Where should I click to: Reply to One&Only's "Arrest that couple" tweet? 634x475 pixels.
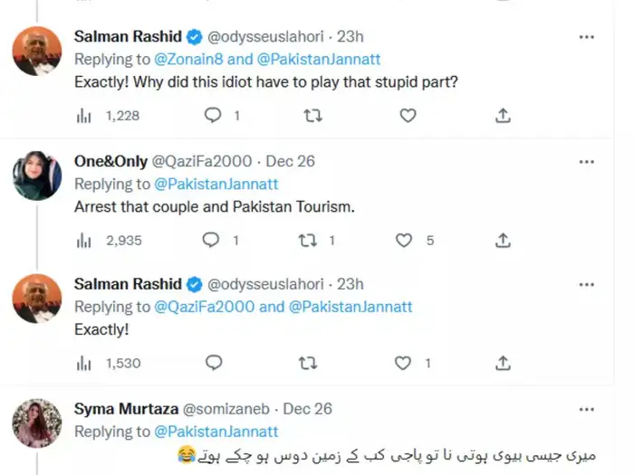[213, 240]
